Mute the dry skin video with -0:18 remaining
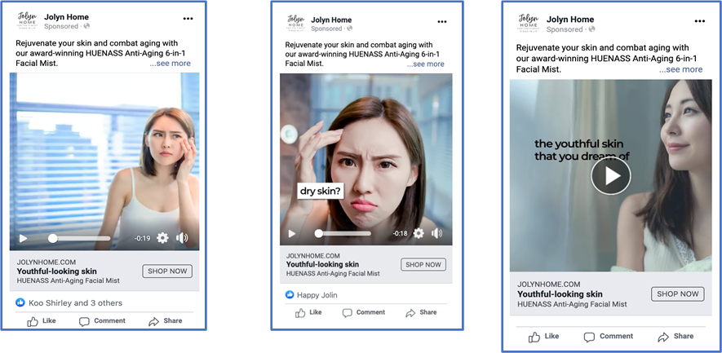This screenshot has height=353, width=722. (x=436, y=233)
